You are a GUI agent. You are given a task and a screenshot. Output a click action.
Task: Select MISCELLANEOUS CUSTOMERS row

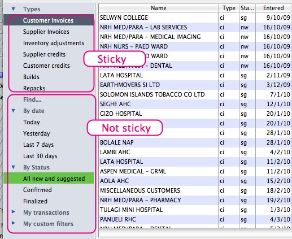coord(195,190)
